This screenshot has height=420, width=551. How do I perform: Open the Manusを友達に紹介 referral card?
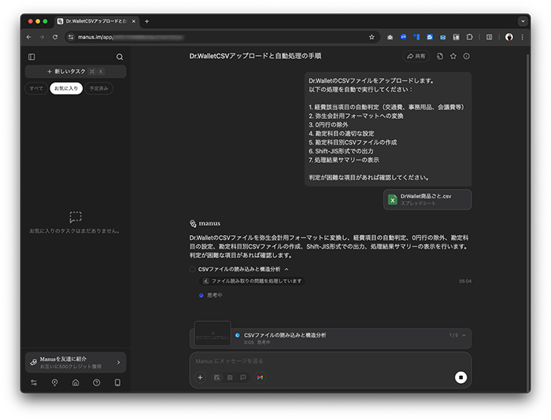(76, 362)
